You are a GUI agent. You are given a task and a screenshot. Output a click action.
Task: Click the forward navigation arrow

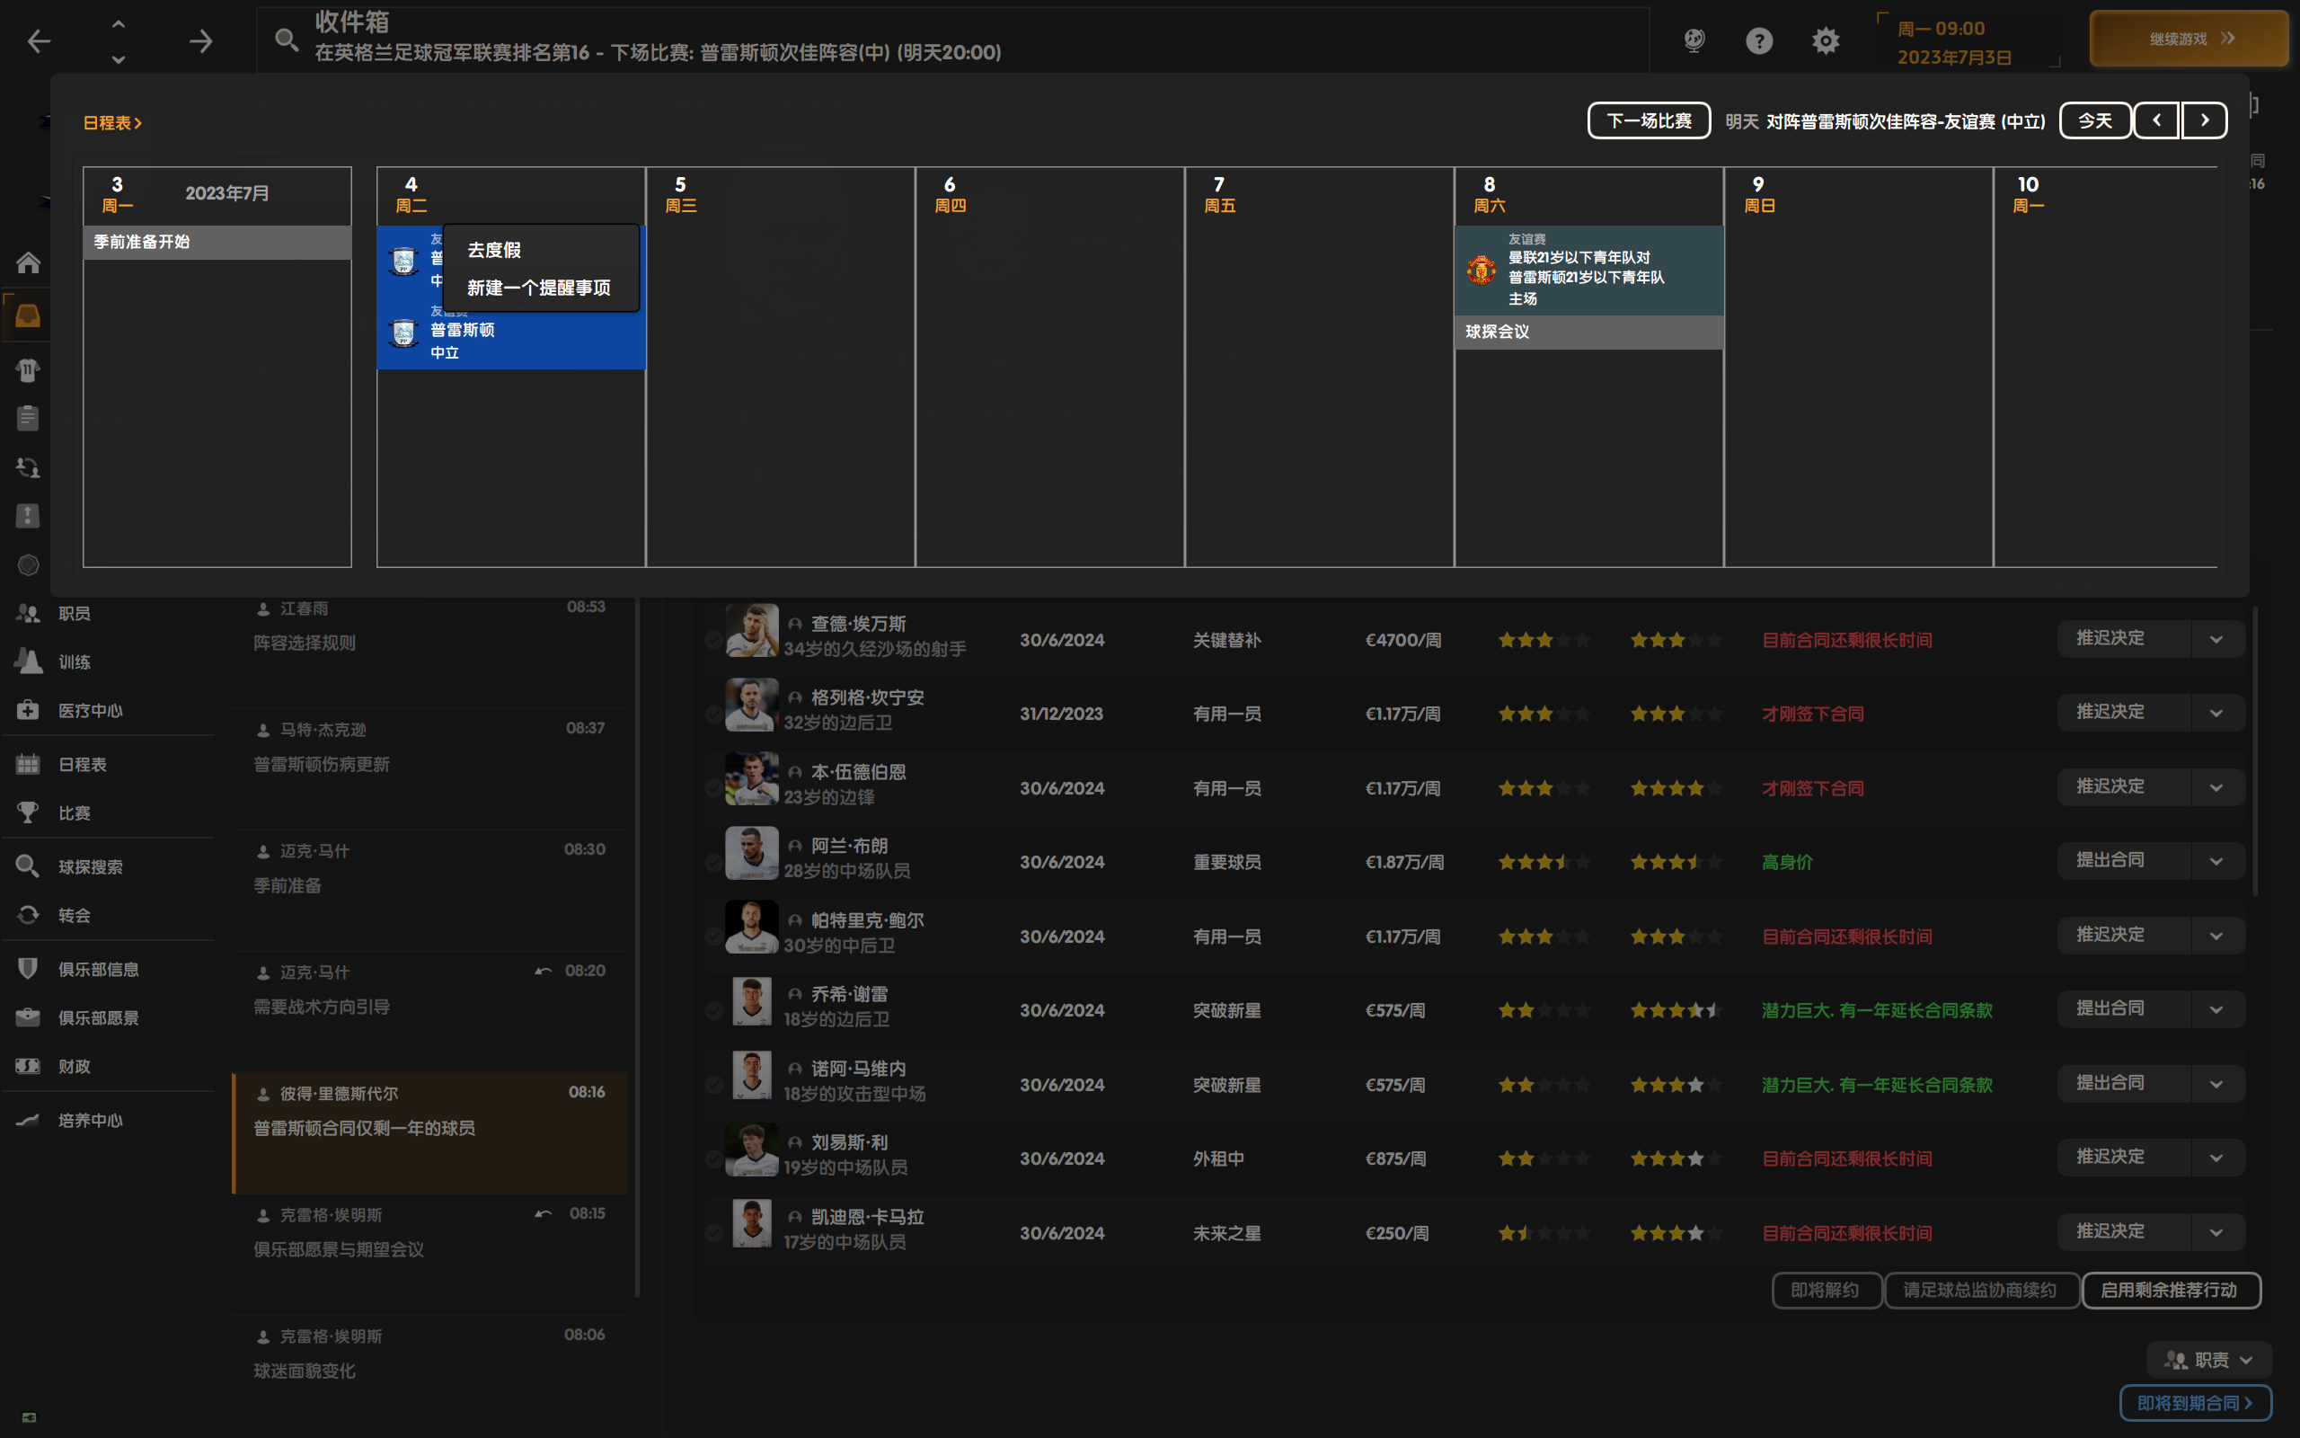pos(200,41)
